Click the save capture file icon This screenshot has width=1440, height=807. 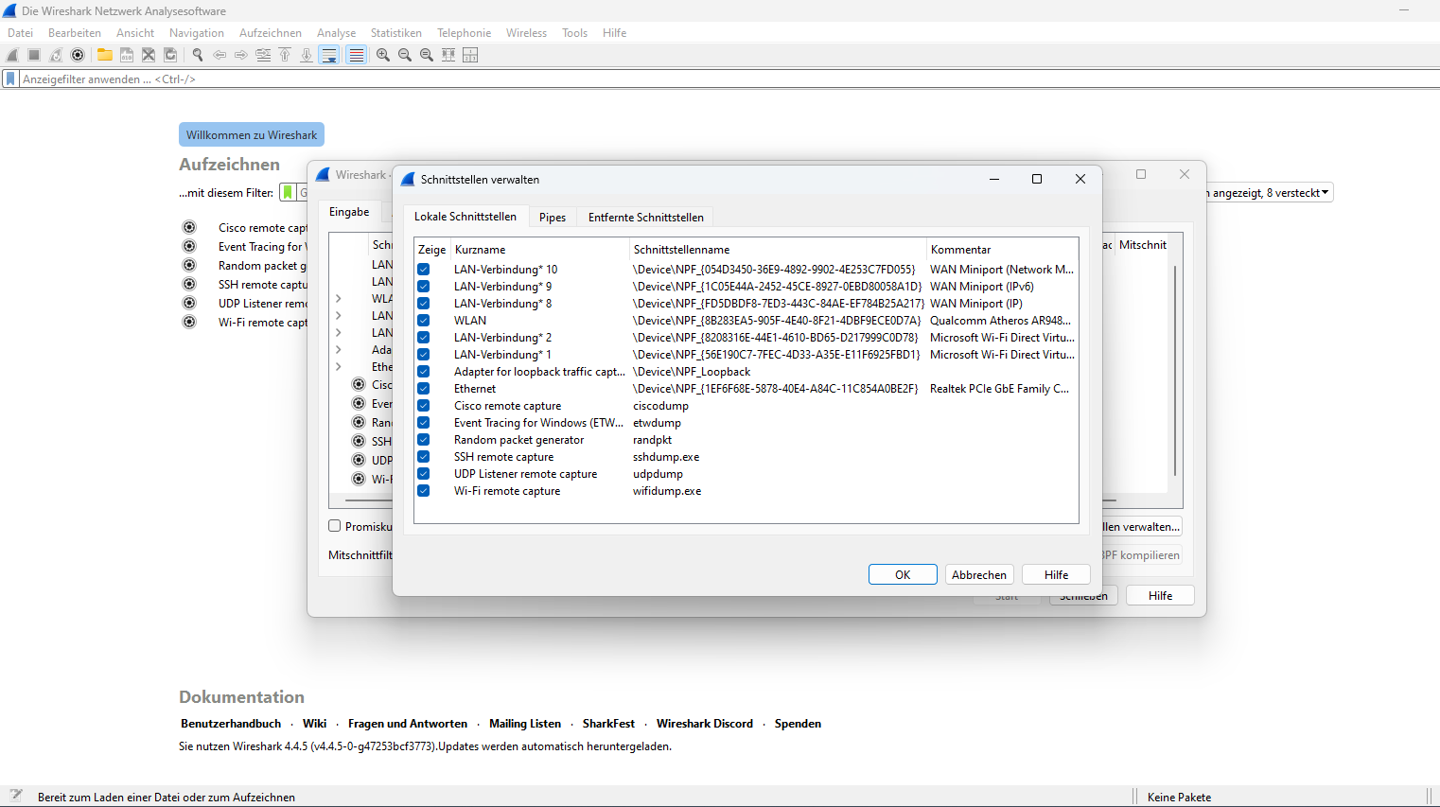click(127, 55)
